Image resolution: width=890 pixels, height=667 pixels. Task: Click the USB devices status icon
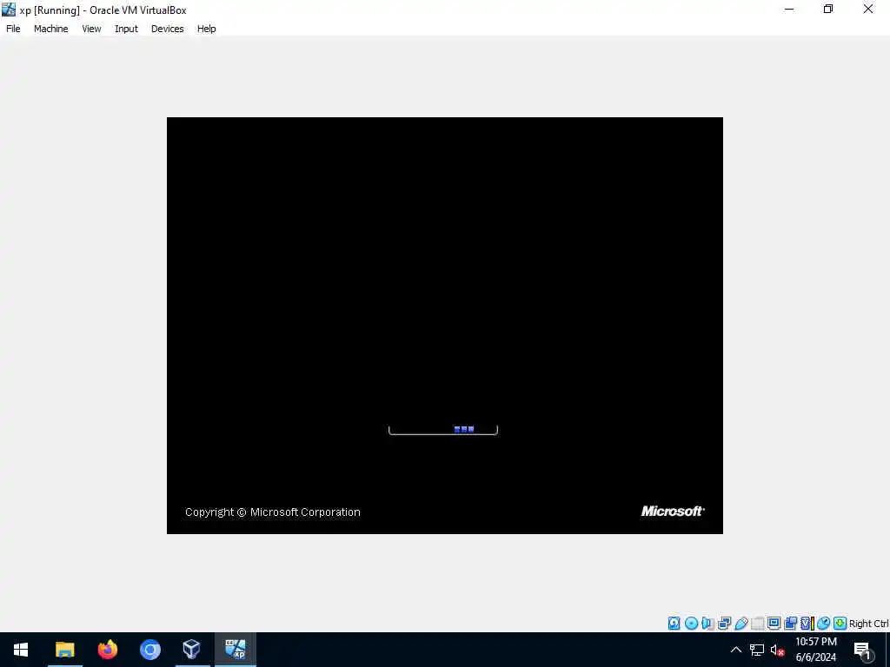(741, 624)
